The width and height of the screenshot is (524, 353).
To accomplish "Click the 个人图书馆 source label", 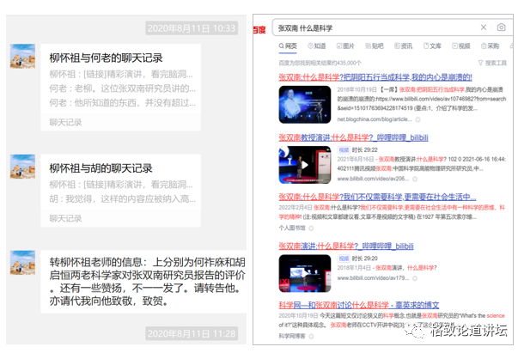I will tap(292, 228).
